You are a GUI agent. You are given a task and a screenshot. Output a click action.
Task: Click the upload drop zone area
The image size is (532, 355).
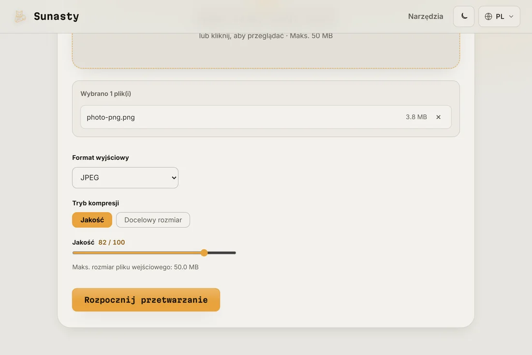pyautogui.click(x=266, y=51)
